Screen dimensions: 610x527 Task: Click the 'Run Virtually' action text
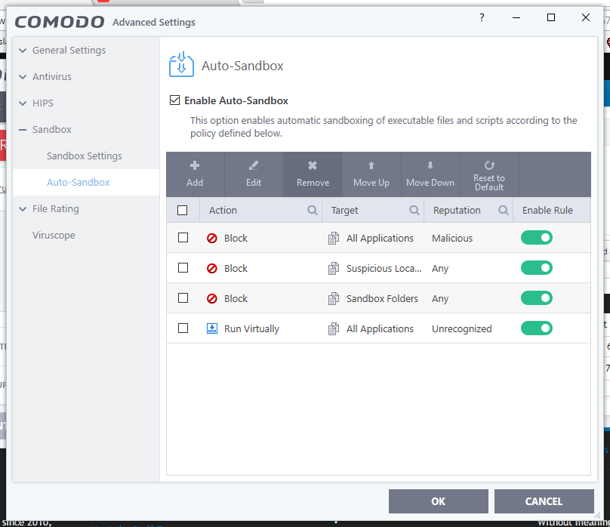pyautogui.click(x=251, y=329)
